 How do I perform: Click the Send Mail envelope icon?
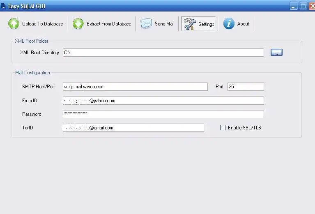(146, 23)
